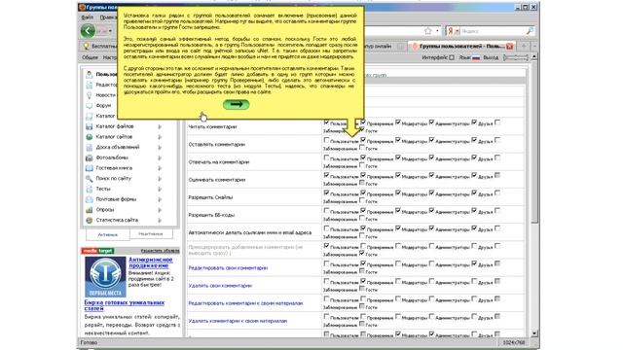Click the Тесты module icon

pos(89,189)
